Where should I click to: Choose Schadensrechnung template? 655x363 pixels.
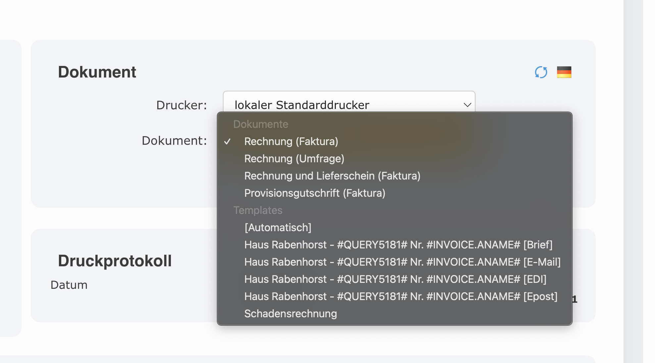pos(290,314)
